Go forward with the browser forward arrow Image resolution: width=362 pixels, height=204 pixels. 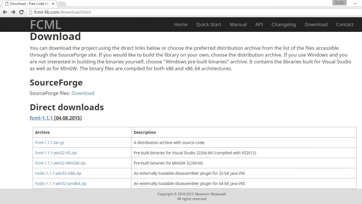point(13,12)
